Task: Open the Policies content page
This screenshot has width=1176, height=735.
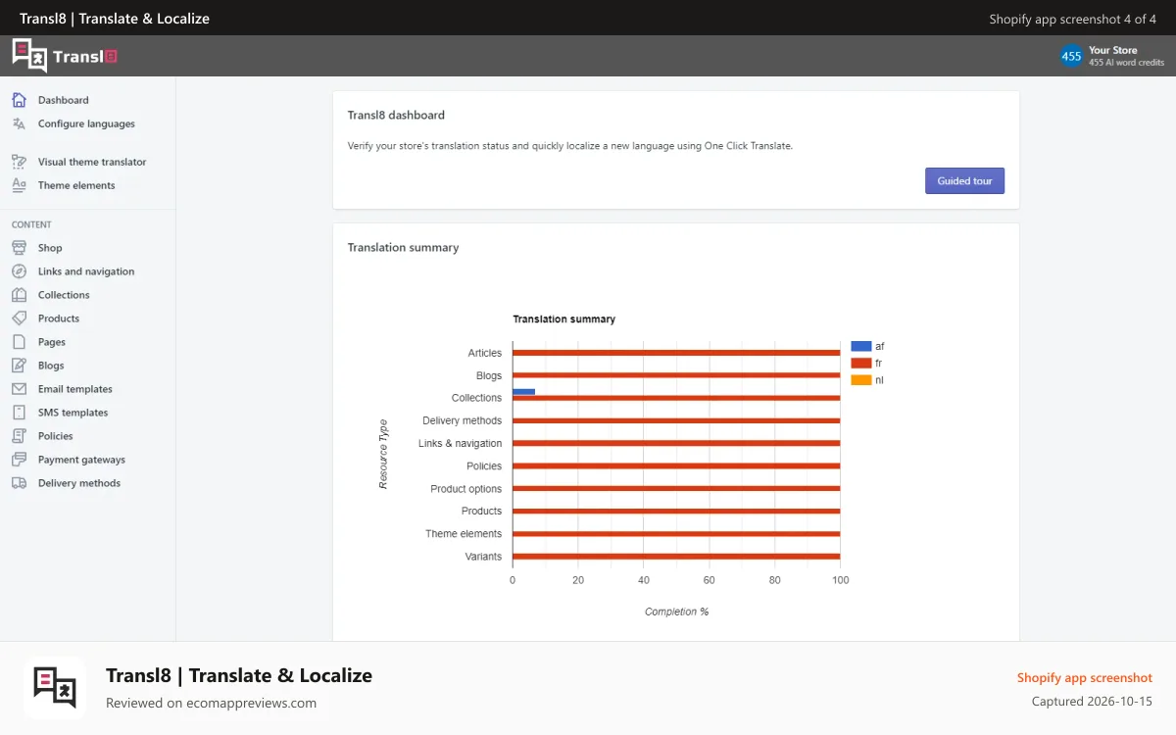Action: pos(56,436)
